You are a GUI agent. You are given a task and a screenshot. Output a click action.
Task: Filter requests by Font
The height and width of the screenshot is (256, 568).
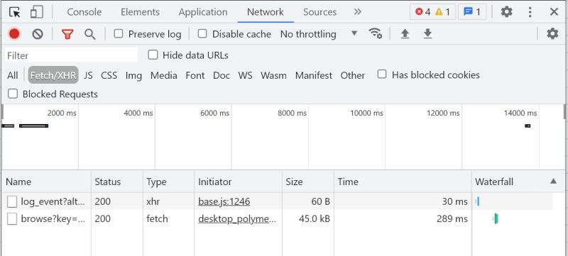tap(195, 75)
